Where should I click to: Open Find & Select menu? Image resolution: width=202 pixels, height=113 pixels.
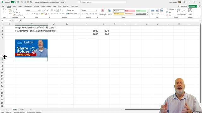[183, 12]
